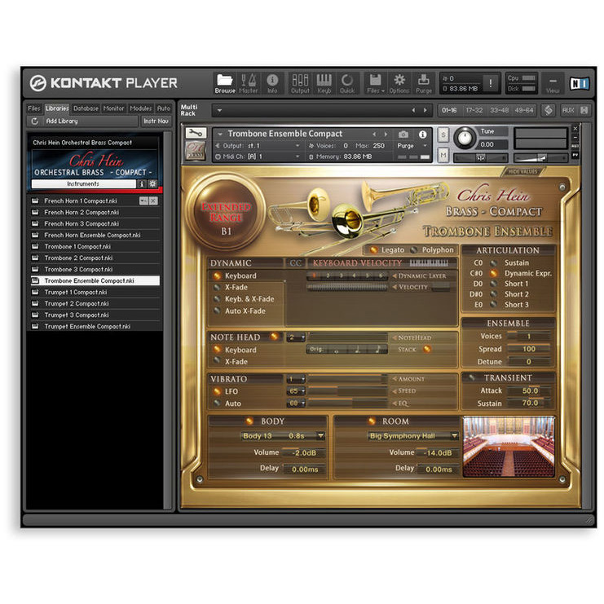
Task: Solo the instrument with S button
Action: (443, 134)
